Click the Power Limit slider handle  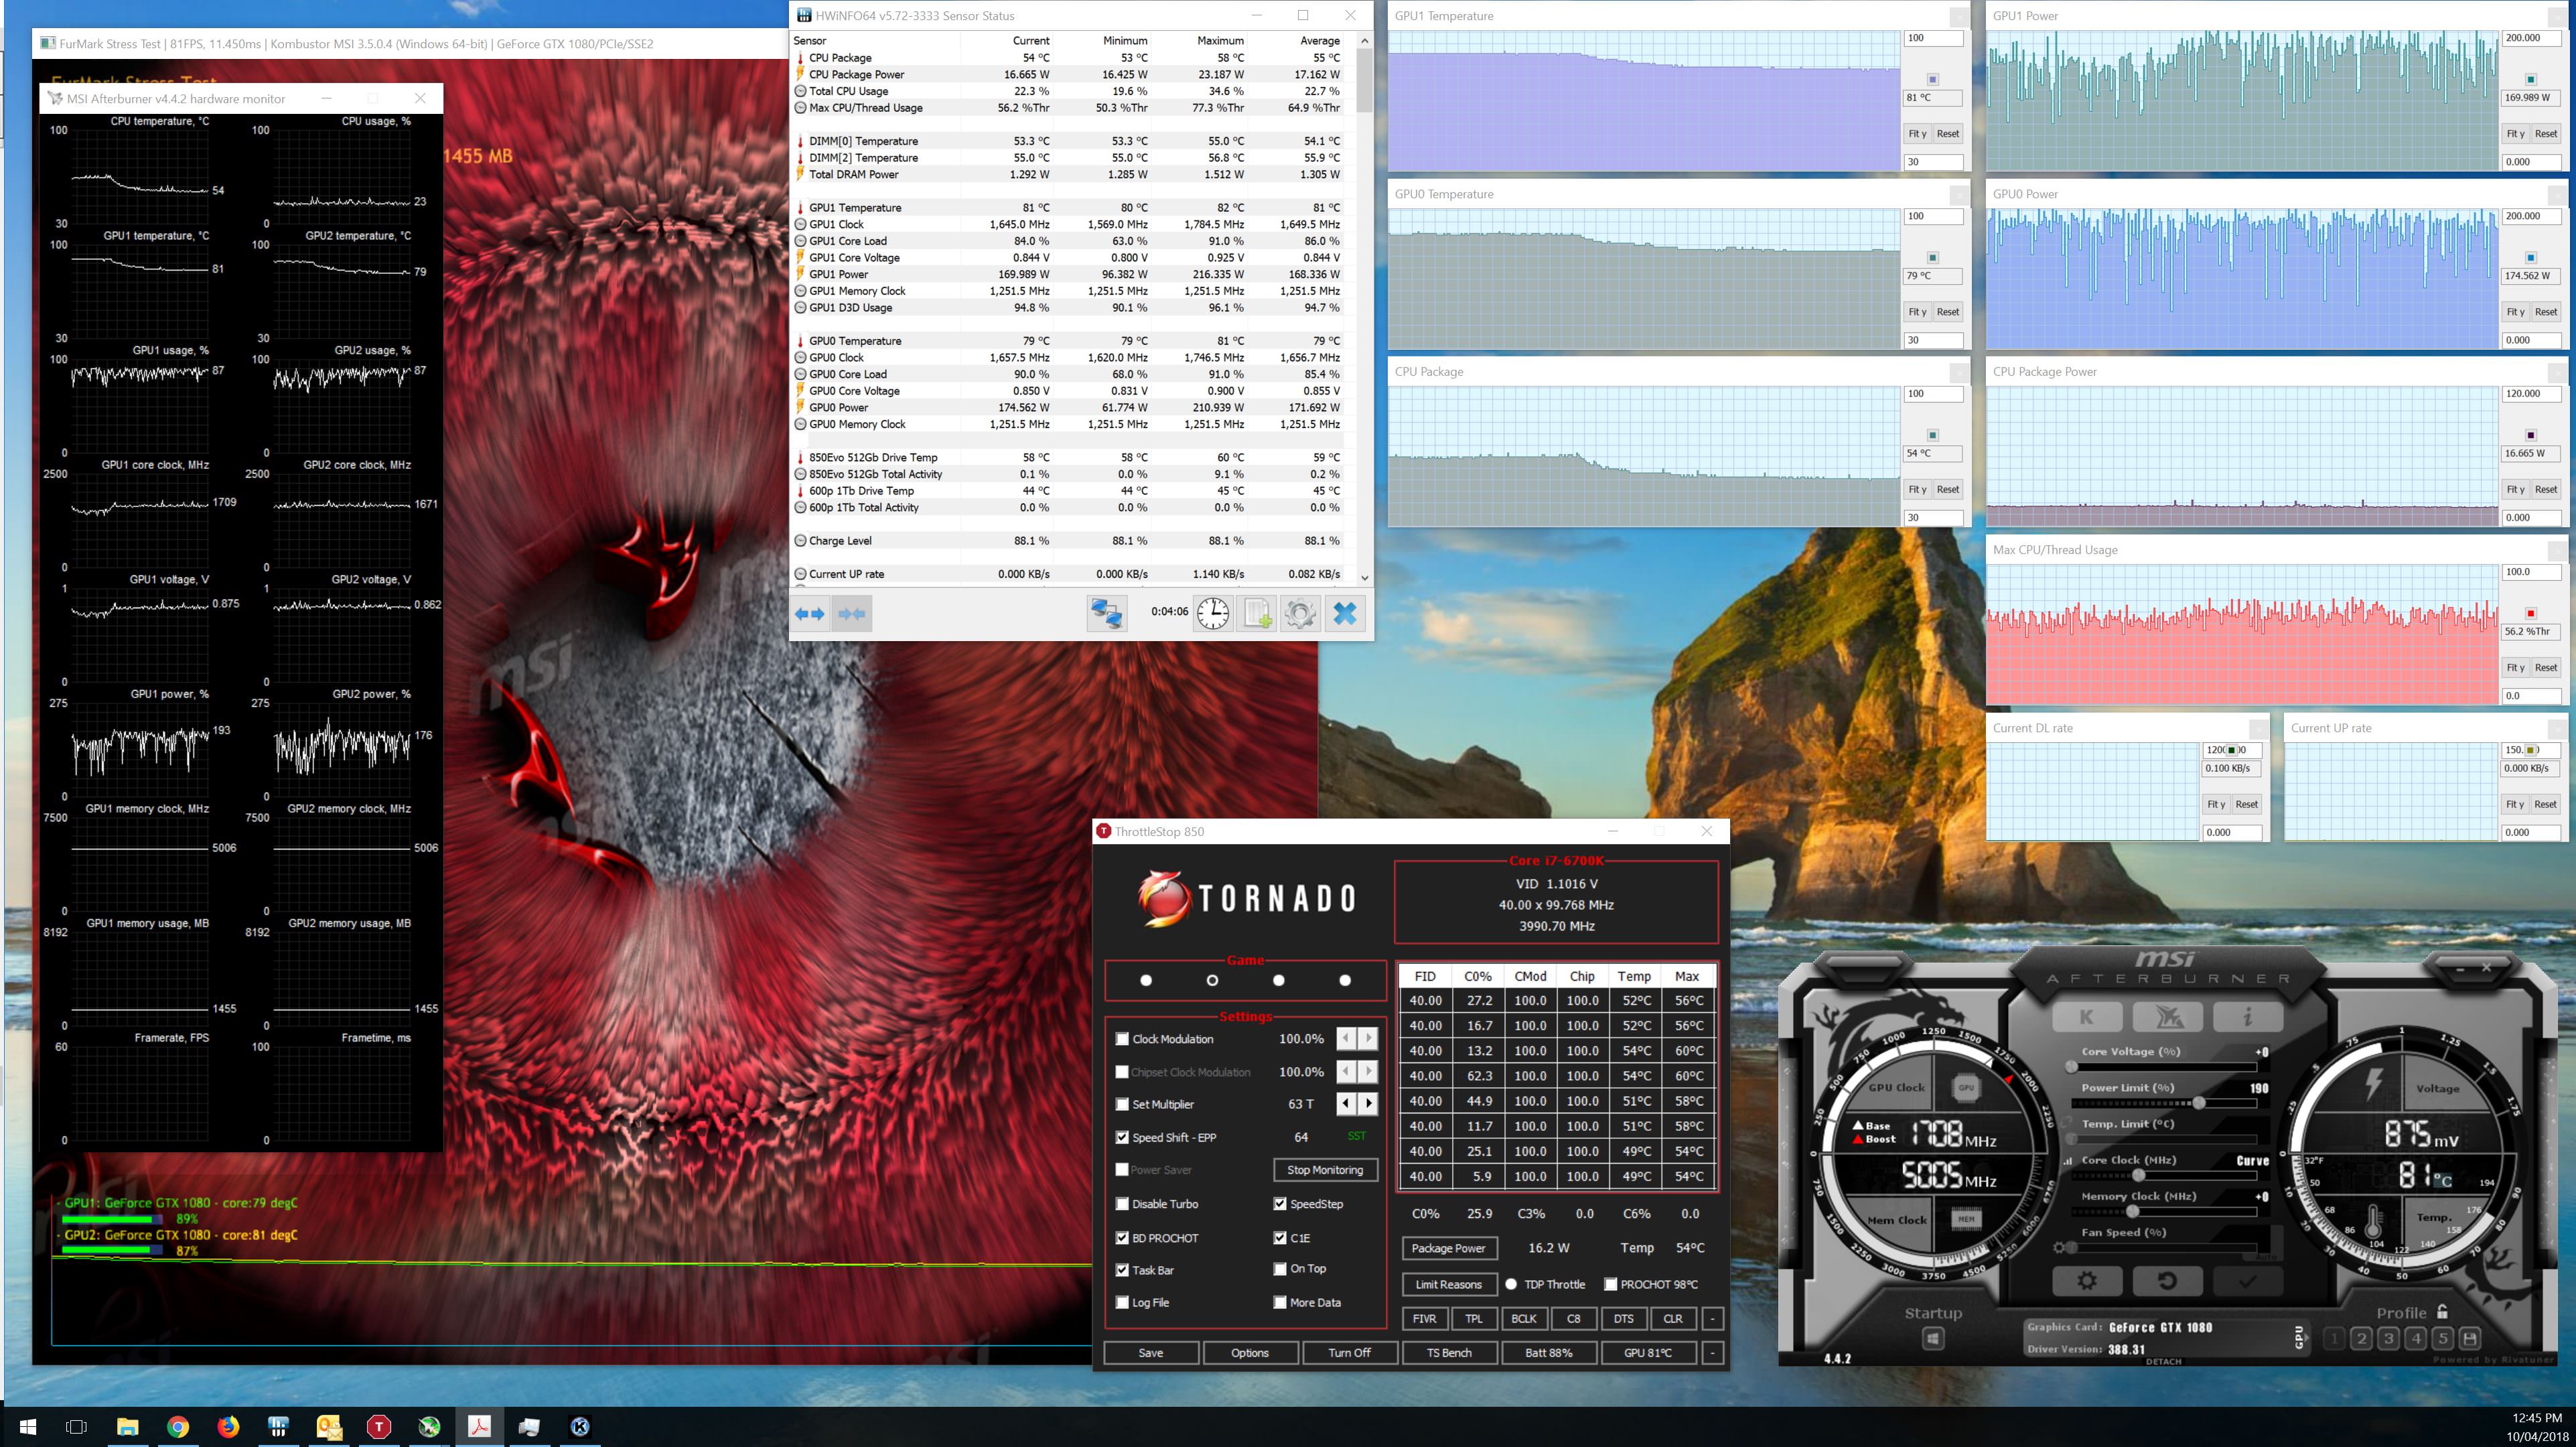tap(2199, 1103)
